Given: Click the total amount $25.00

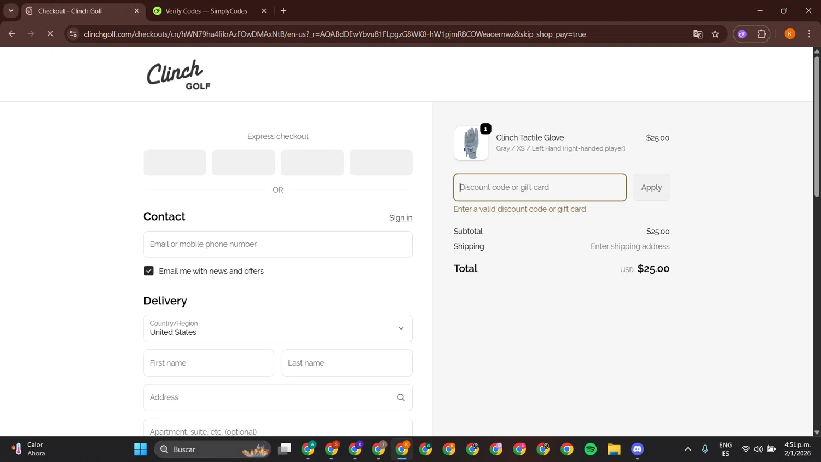Looking at the screenshot, I should pos(654,269).
